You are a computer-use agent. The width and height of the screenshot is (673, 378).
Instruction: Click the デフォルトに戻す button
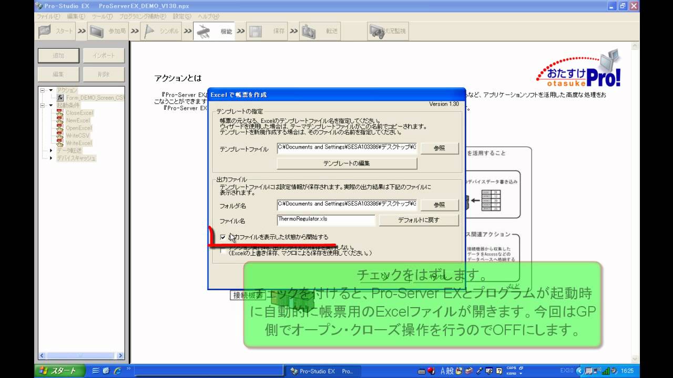tap(419, 220)
